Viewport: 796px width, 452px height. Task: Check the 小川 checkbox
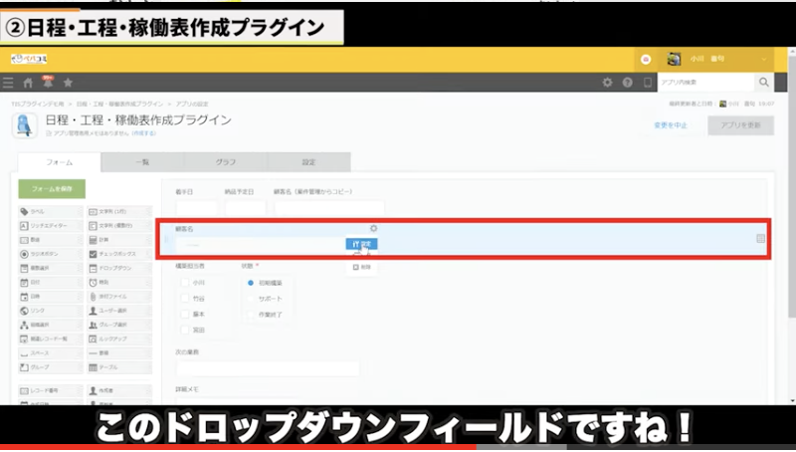click(185, 283)
